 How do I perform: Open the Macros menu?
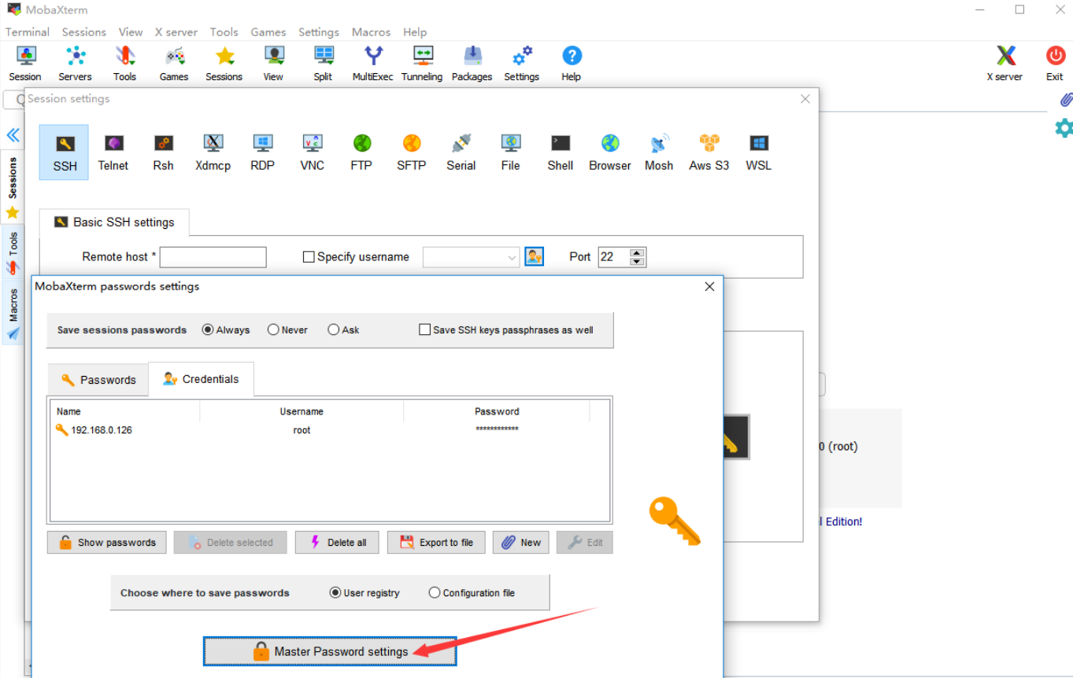[372, 32]
